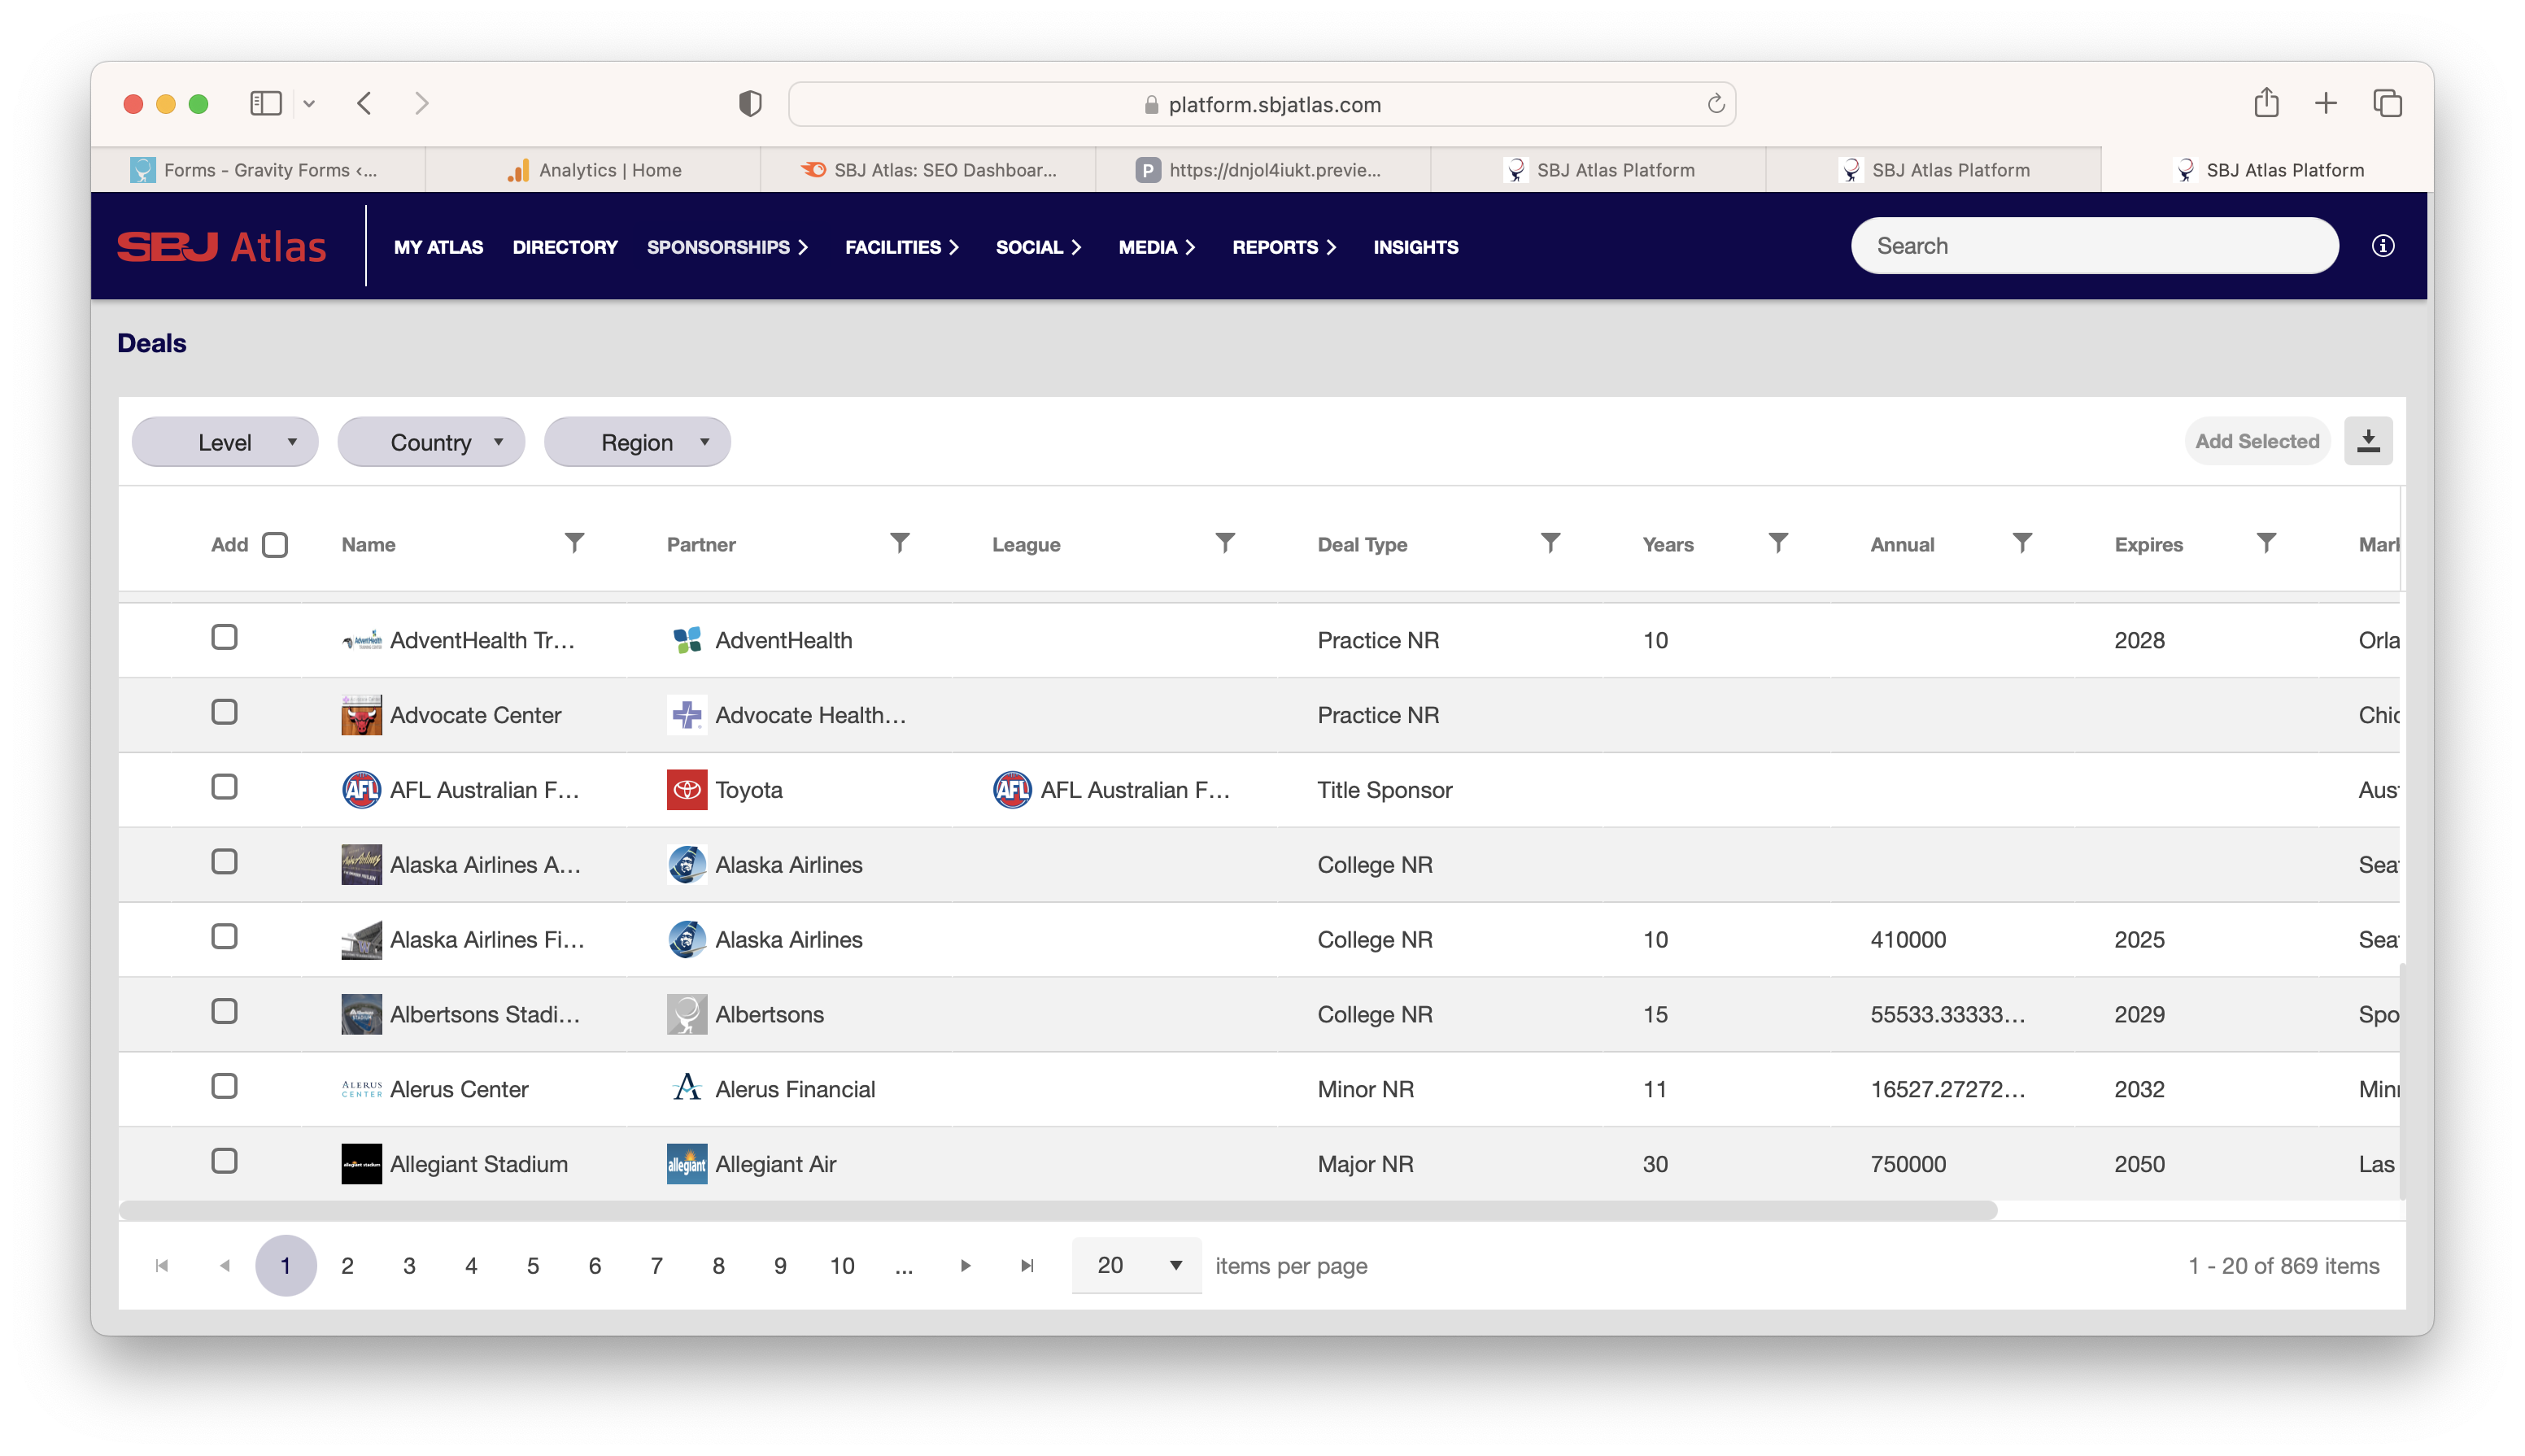Open the Level dropdown filter

coord(225,442)
